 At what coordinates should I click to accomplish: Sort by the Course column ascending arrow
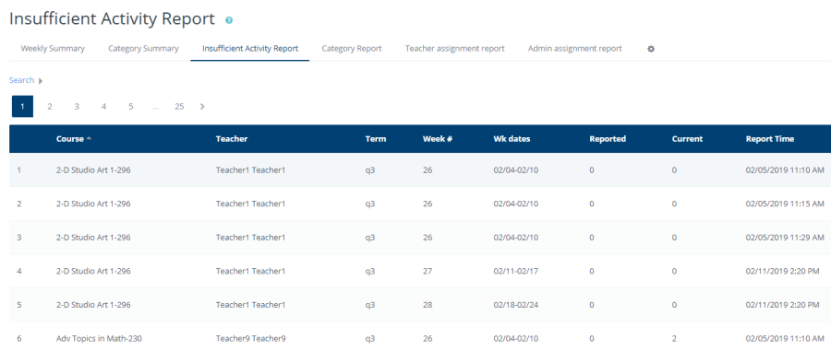(89, 138)
